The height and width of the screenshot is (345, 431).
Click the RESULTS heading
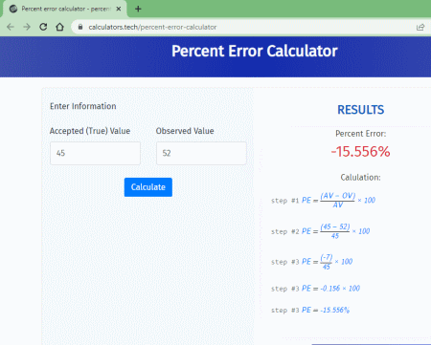click(361, 110)
